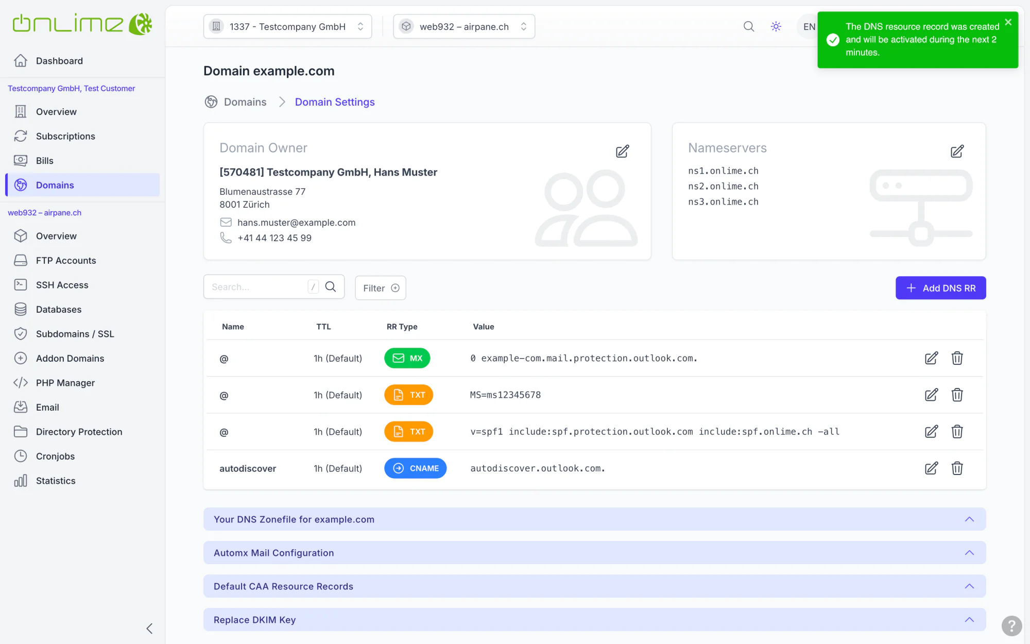Go to Domains breadcrumb

click(245, 102)
